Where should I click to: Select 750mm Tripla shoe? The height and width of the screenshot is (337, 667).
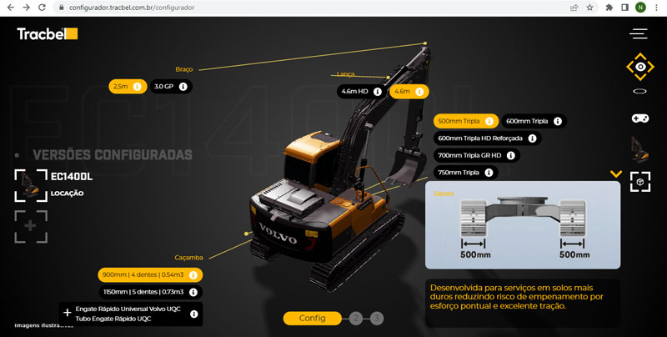coord(466,173)
